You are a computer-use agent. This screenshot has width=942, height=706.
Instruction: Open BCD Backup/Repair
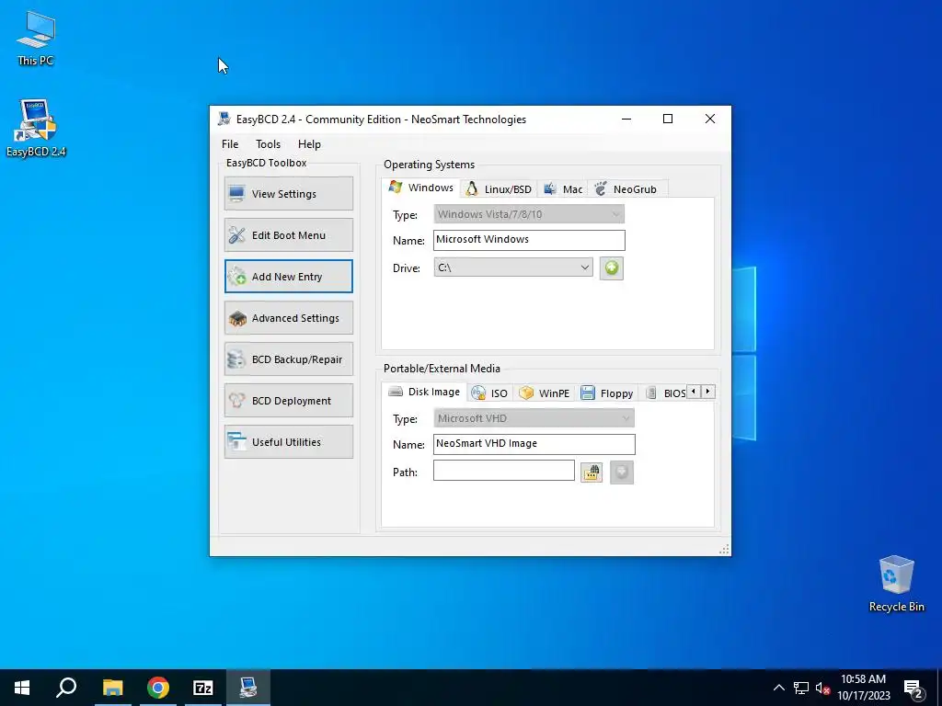point(288,359)
